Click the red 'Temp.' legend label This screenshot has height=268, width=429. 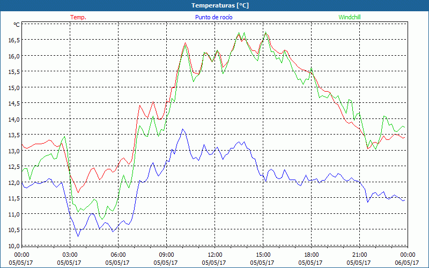click(78, 17)
